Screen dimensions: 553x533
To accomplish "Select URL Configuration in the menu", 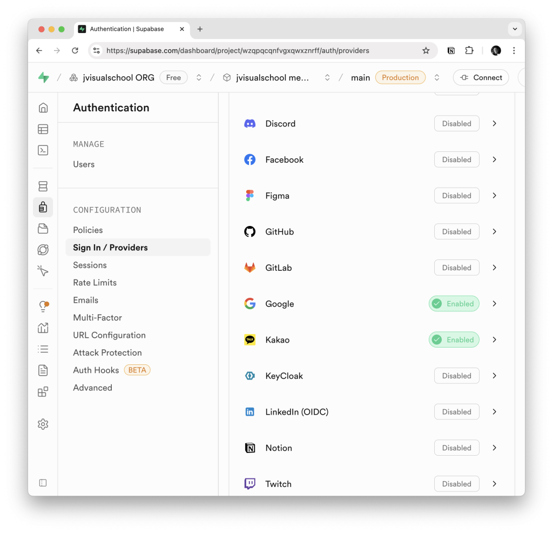I will coord(109,335).
